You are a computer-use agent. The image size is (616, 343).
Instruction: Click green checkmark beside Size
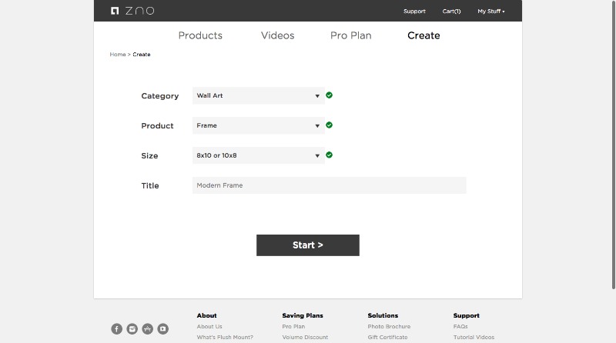coord(330,155)
